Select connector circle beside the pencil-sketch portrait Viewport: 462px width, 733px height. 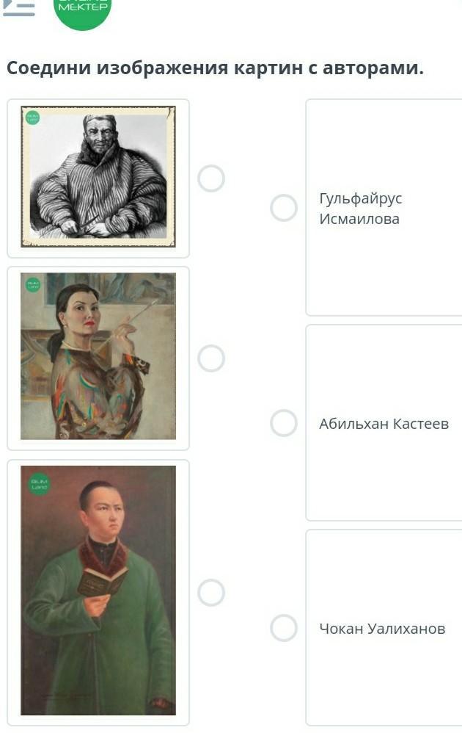click(x=211, y=178)
